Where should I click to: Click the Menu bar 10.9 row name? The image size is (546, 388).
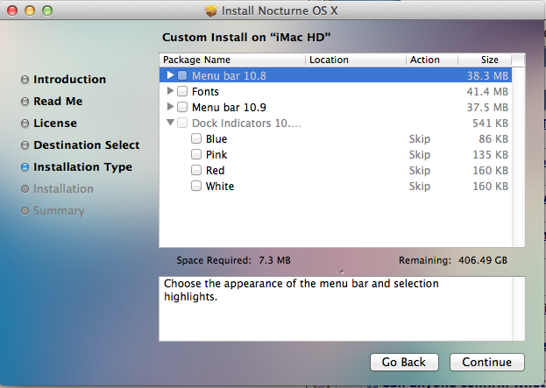(x=229, y=107)
